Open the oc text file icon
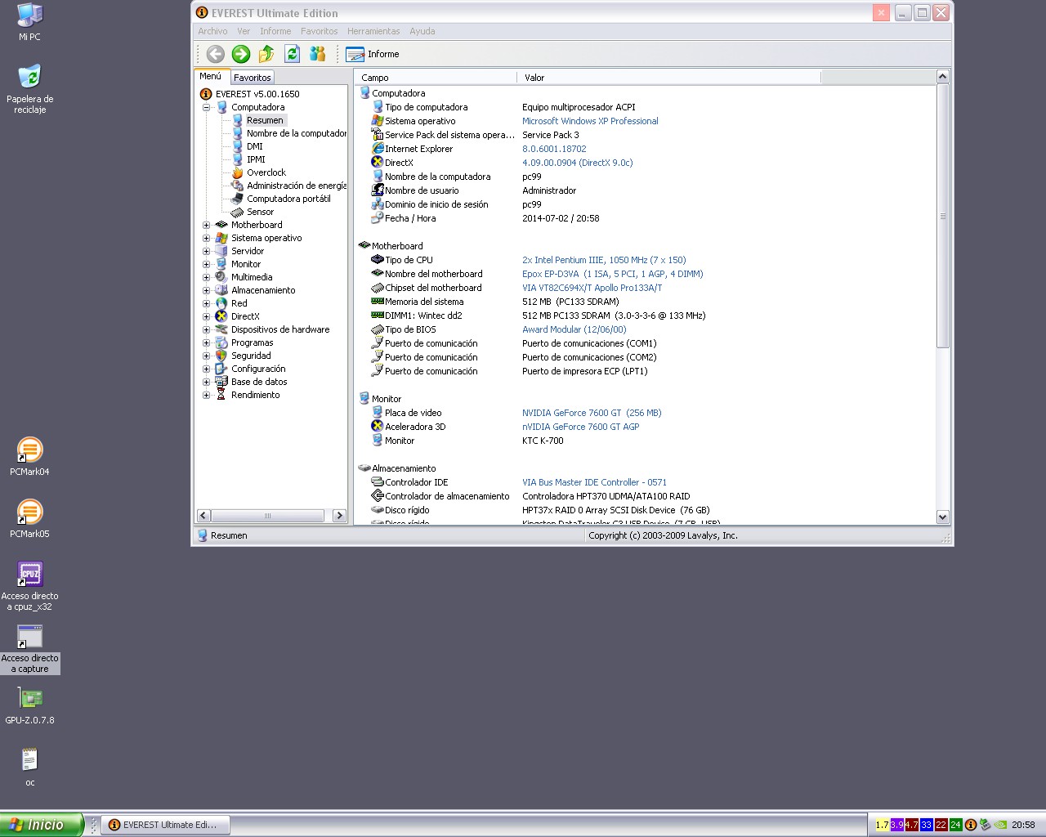 point(29,767)
